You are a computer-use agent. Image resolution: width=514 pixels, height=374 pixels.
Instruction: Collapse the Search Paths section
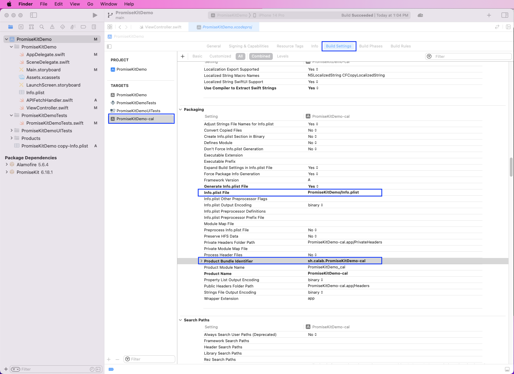(x=180, y=320)
